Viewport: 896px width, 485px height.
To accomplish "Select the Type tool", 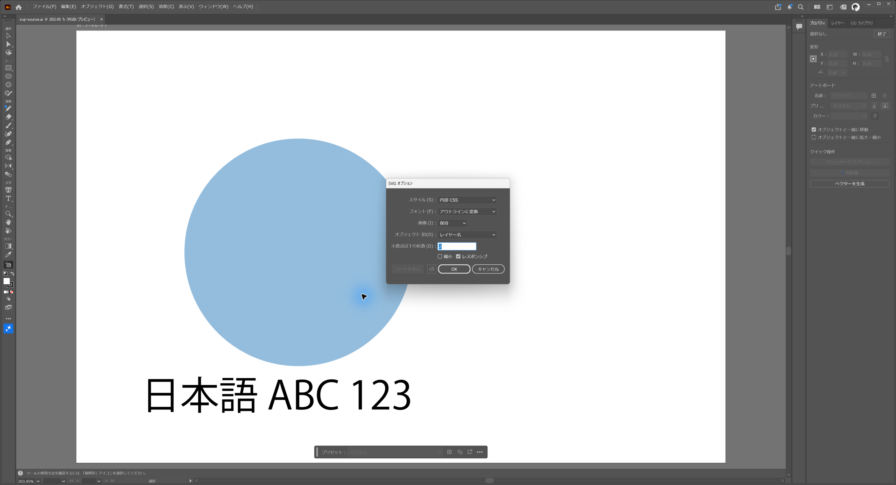I will [x=8, y=198].
